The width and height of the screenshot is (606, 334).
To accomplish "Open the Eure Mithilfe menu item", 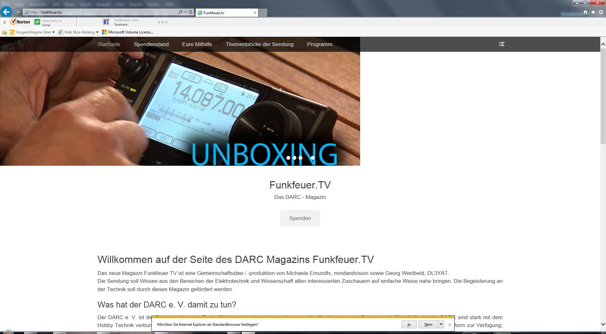I will (197, 44).
